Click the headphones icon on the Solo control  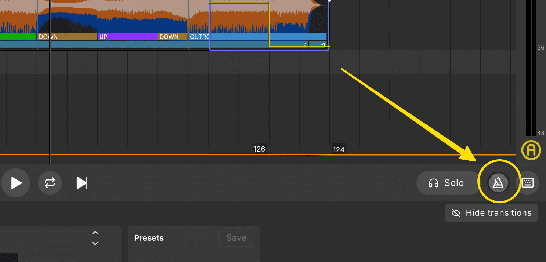(x=433, y=183)
